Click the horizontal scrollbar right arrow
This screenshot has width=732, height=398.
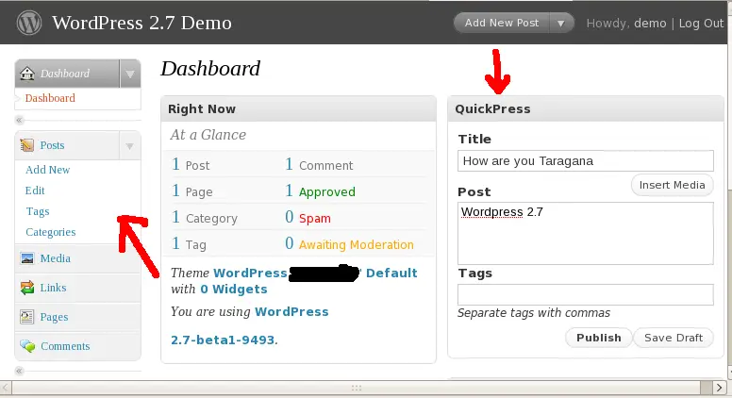pyautogui.click(x=720, y=388)
